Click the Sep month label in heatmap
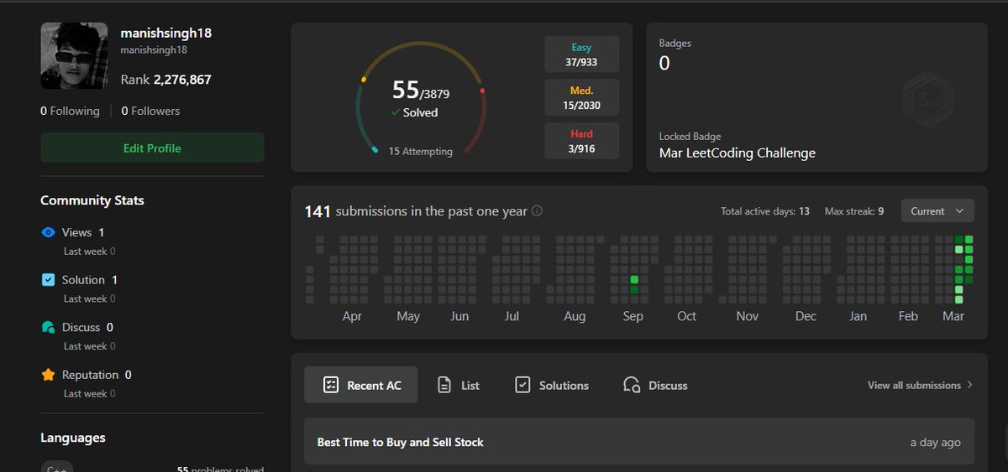 (633, 316)
